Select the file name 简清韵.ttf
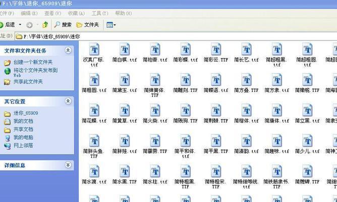The width and height of the screenshot is (337, 202). 247,151
